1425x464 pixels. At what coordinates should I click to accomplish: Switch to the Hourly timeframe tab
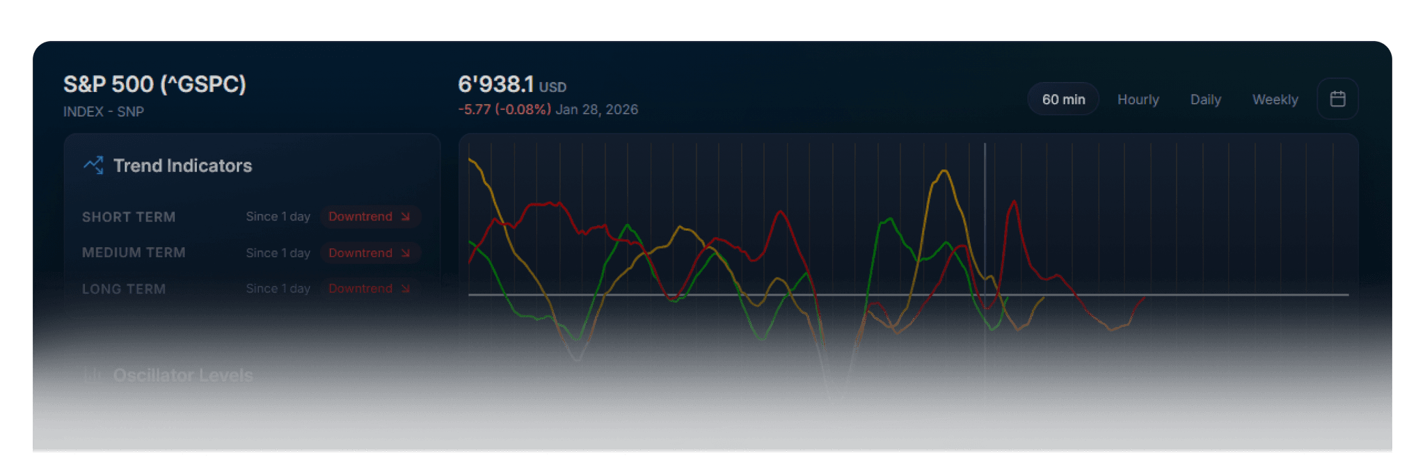(x=1138, y=99)
